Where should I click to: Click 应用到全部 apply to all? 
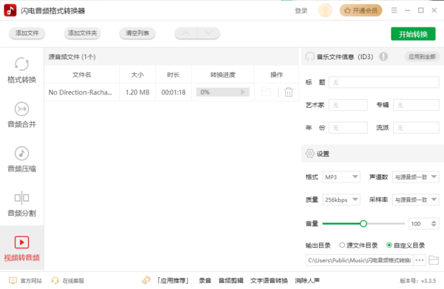tap(422, 57)
